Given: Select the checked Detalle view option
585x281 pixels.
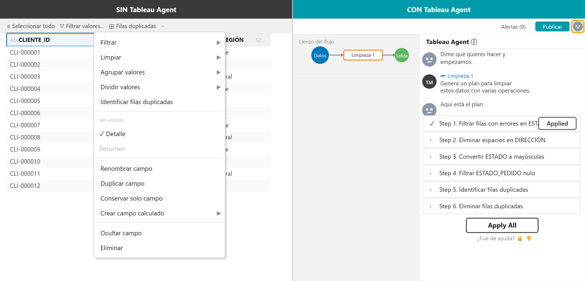Looking at the screenshot, I should point(159,134).
